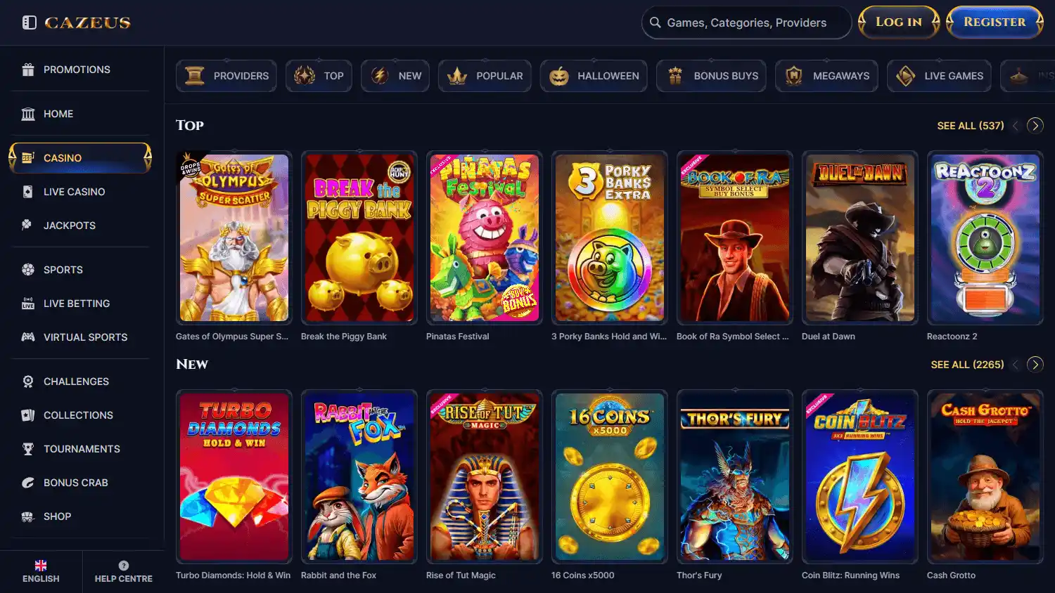Show next New games with right arrow
This screenshot has width=1055, height=593.
[x=1035, y=365]
